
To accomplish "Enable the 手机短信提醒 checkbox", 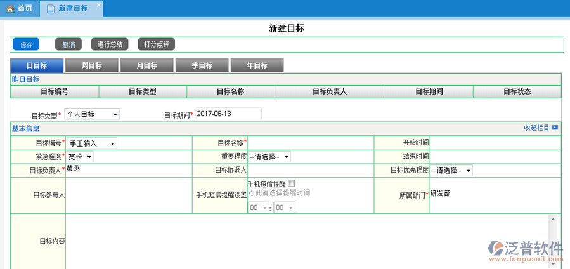I will pos(292,183).
